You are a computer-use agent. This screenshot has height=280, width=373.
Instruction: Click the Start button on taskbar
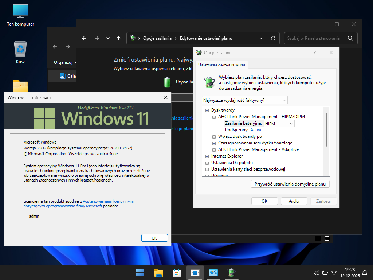pyautogui.click(x=140, y=273)
